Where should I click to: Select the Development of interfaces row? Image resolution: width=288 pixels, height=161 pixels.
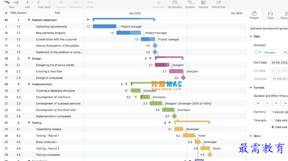pos(43,97)
